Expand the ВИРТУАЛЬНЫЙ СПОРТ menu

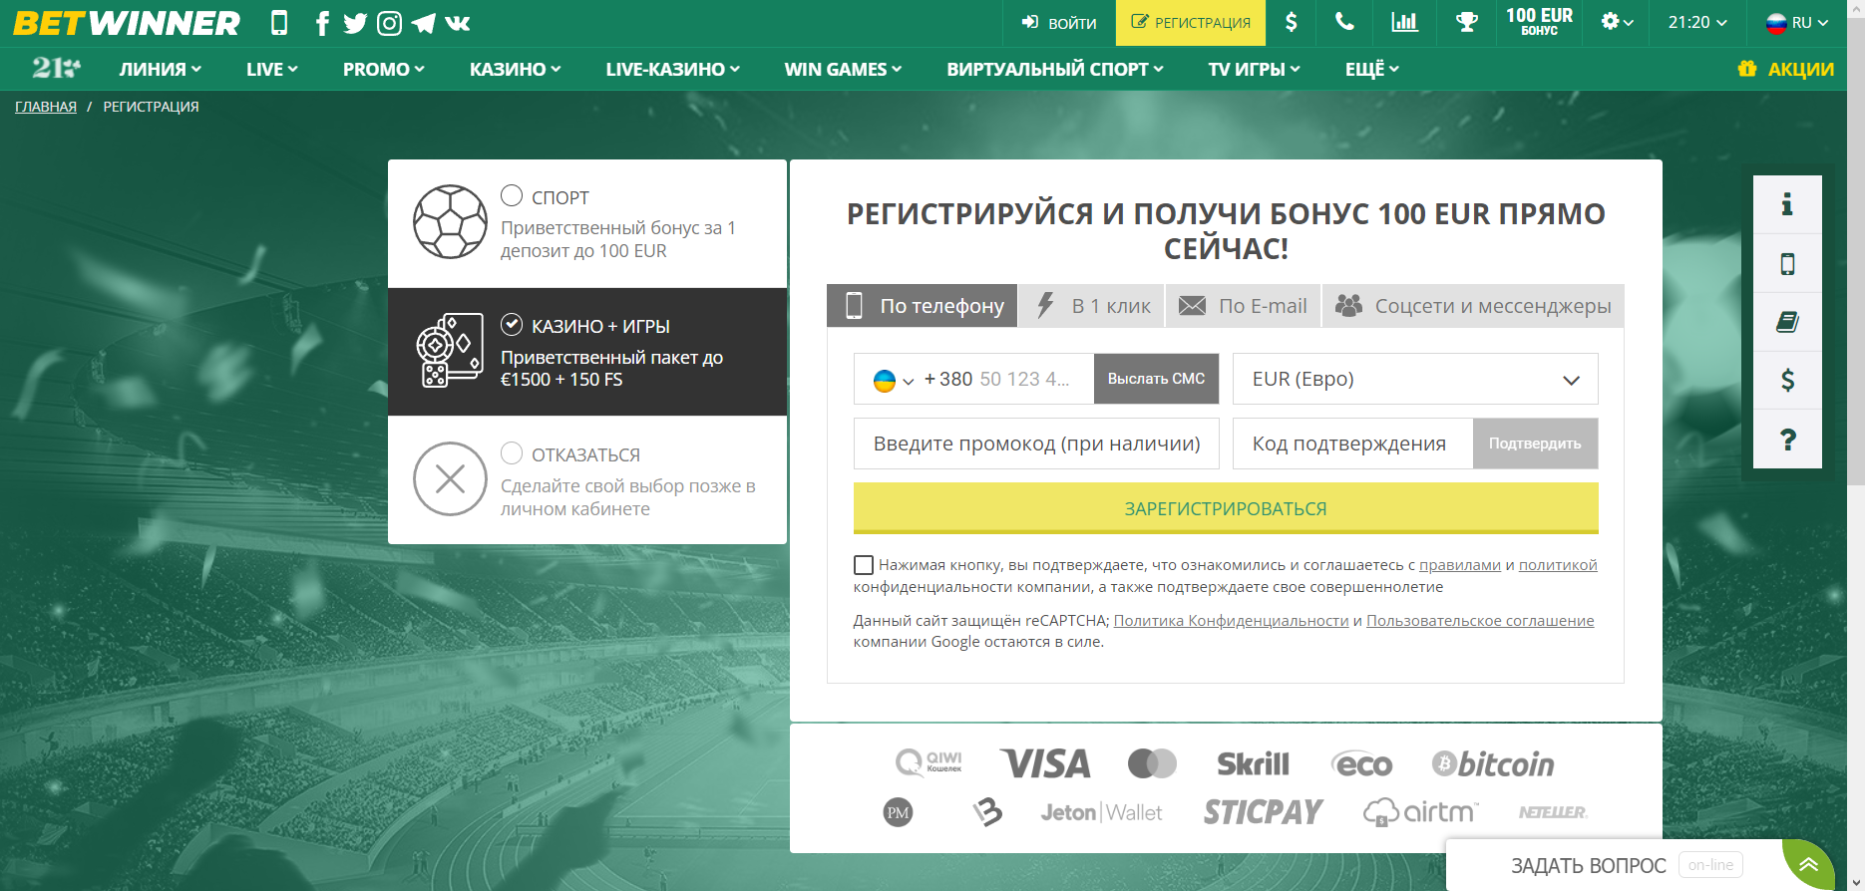[1055, 69]
